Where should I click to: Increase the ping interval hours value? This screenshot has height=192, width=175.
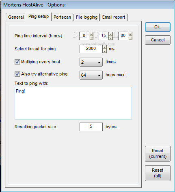pyautogui.click(x=91, y=34)
